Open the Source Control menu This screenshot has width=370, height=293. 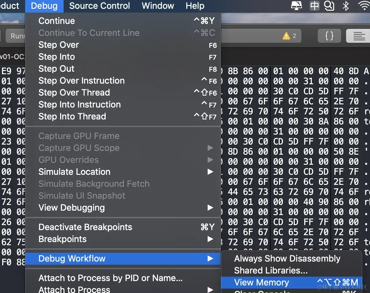[x=99, y=6]
